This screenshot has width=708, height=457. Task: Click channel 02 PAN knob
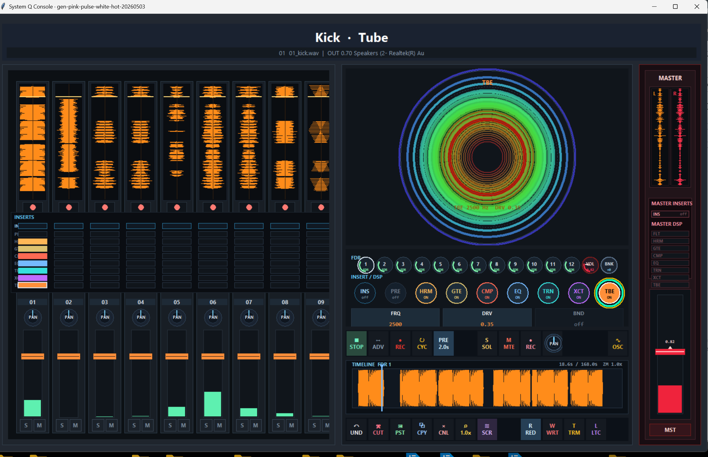click(69, 317)
